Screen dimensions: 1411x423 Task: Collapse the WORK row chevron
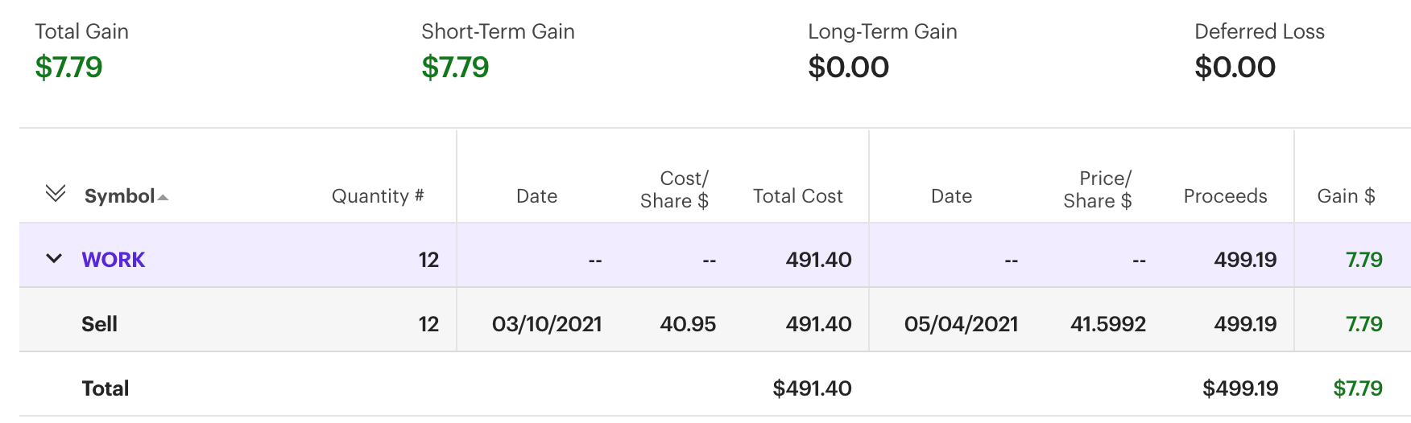pyautogui.click(x=54, y=259)
